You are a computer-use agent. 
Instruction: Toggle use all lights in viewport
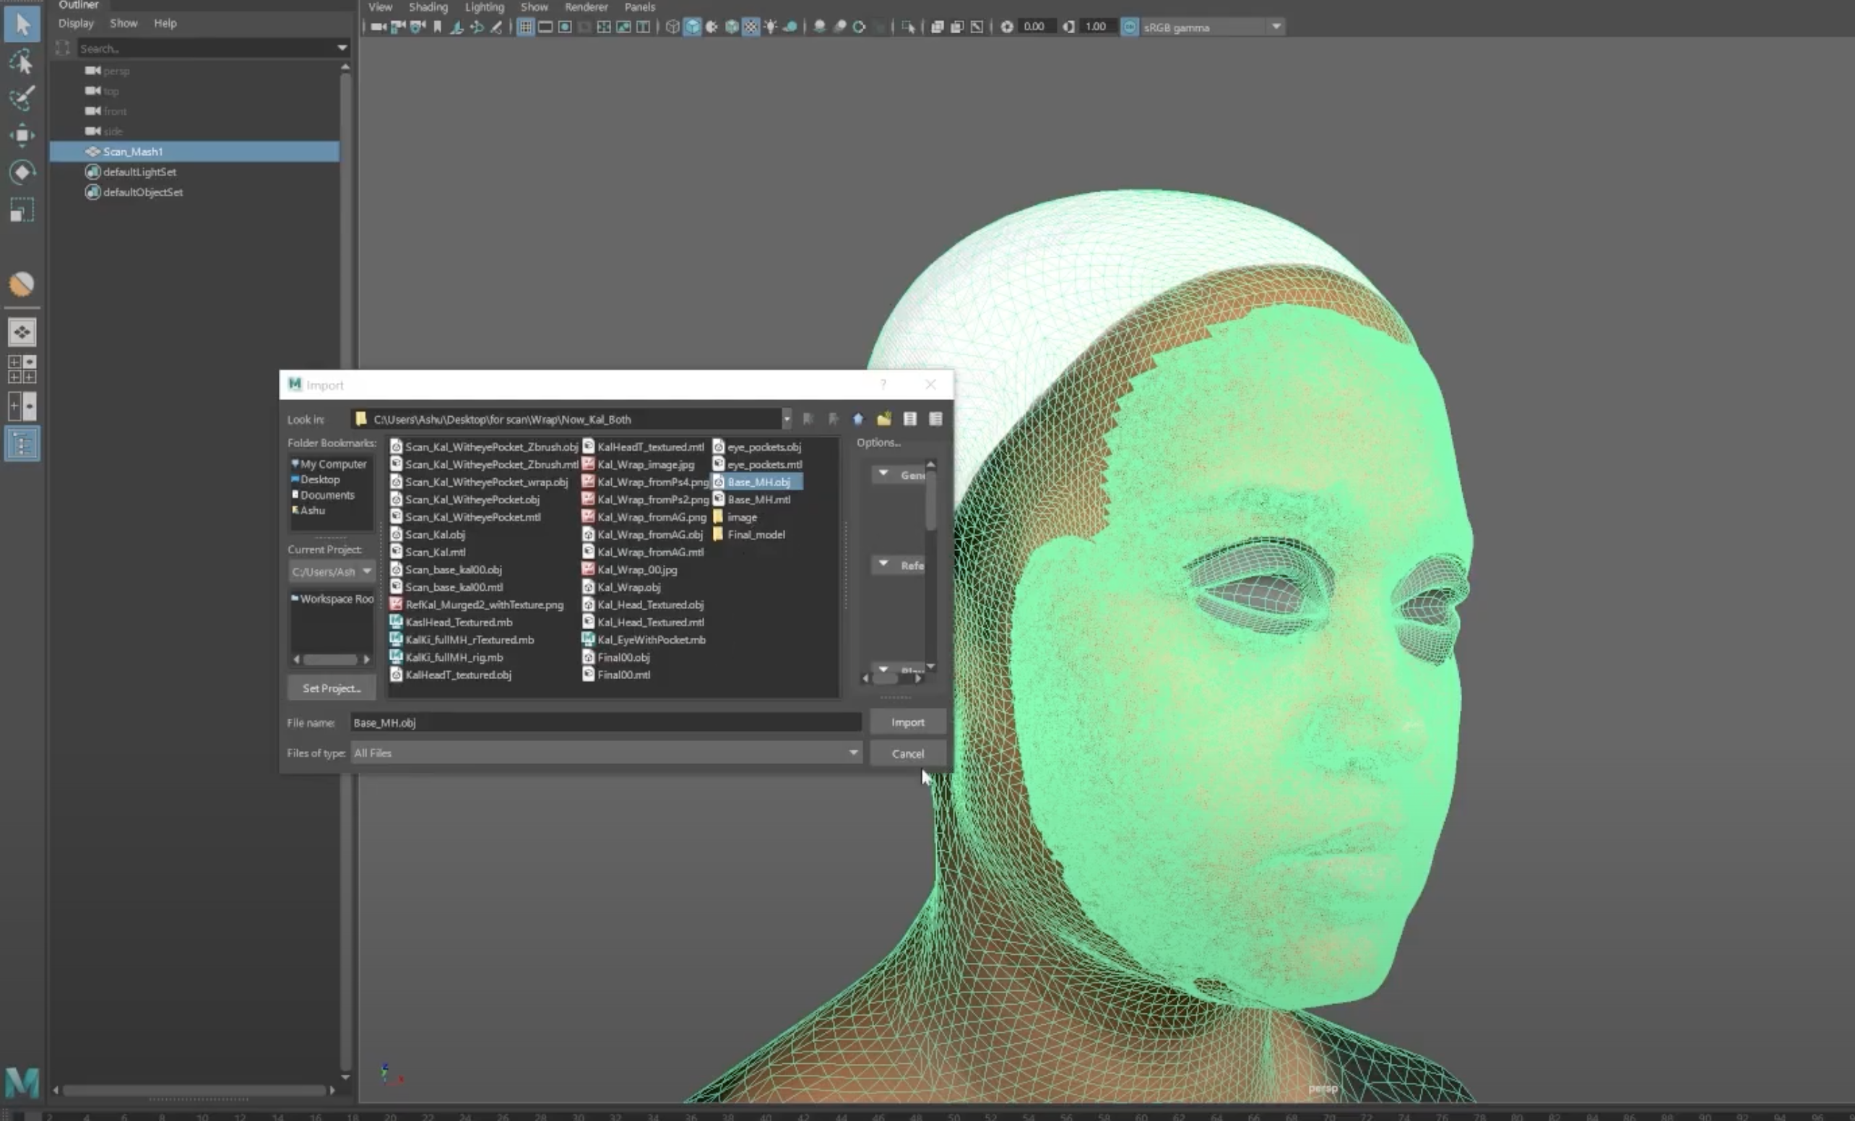tap(771, 26)
